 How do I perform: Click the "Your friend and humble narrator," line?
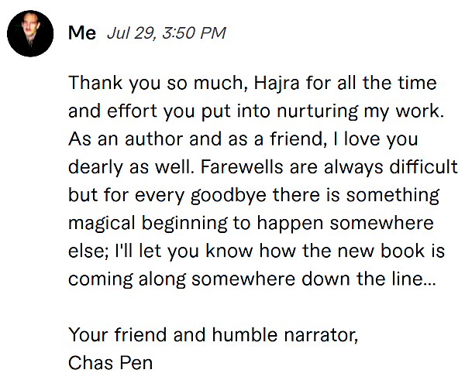(x=213, y=335)
